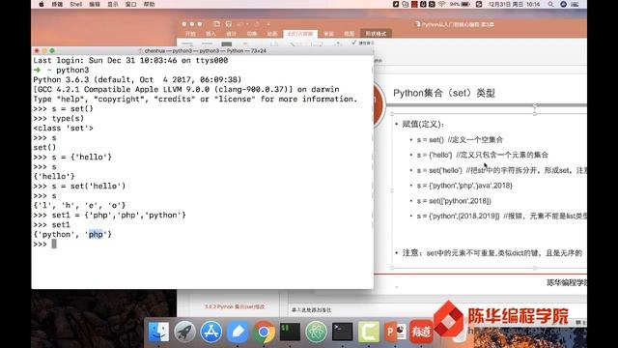Open Spotlight search in menu bar
This screenshot has height=348, width=618.
(x=550, y=4)
